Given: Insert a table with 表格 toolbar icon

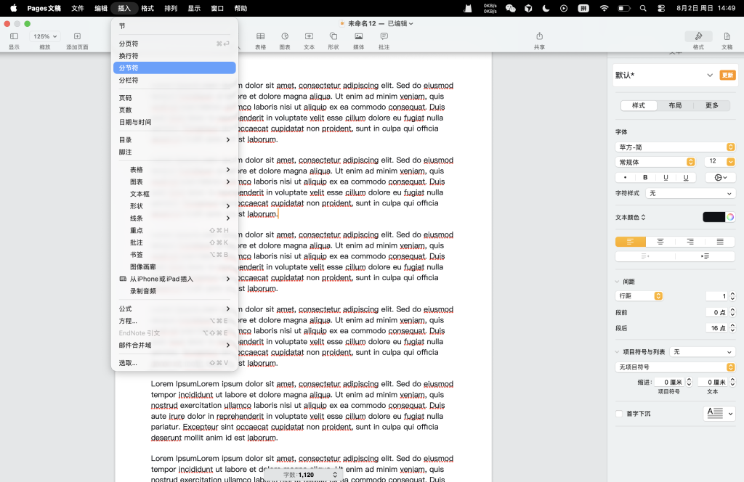Looking at the screenshot, I should 261,36.
